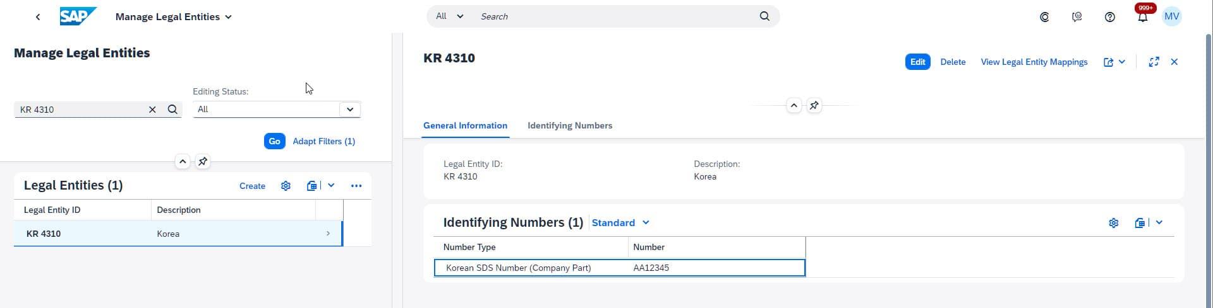The width and height of the screenshot is (1213, 308).
Task: Go back with the back arrow
Action: [x=38, y=17]
